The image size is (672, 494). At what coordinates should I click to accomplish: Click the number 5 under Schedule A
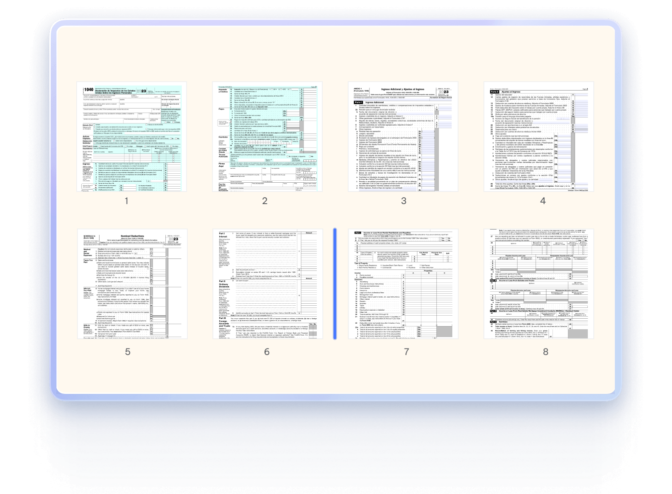tap(128, 352)
